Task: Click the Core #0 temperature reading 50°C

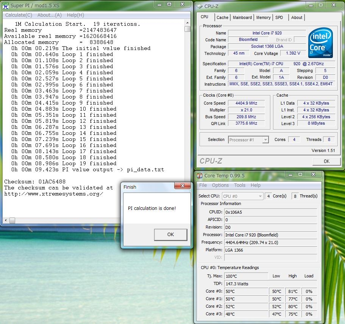Action: tap(246, 291)
